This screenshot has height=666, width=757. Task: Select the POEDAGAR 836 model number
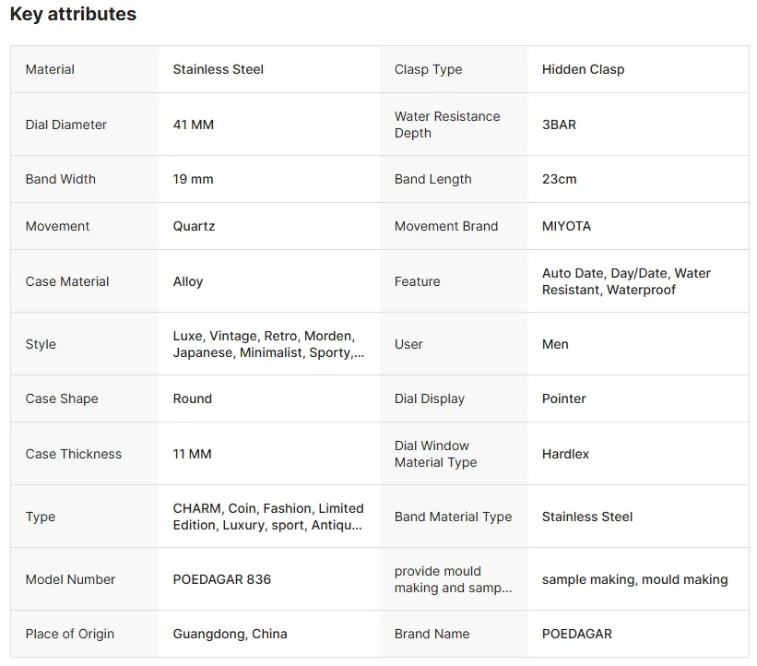click(x=222, y=579)
